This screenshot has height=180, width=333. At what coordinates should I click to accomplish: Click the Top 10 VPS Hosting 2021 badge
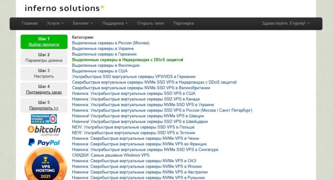[44, 165]
